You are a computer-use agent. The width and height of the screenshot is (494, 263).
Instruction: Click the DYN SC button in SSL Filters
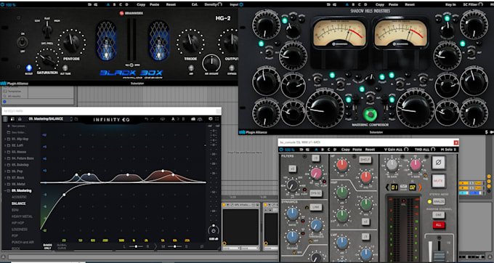tap(316, 193)
